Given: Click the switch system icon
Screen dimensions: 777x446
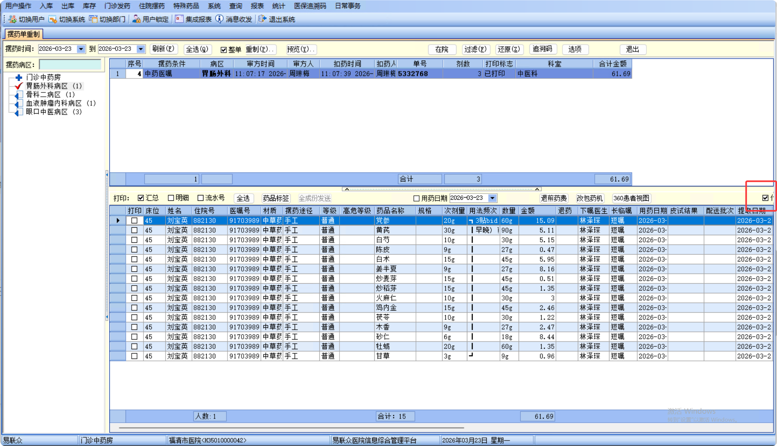Looking at the screenshot, I should tap(53, 19).
